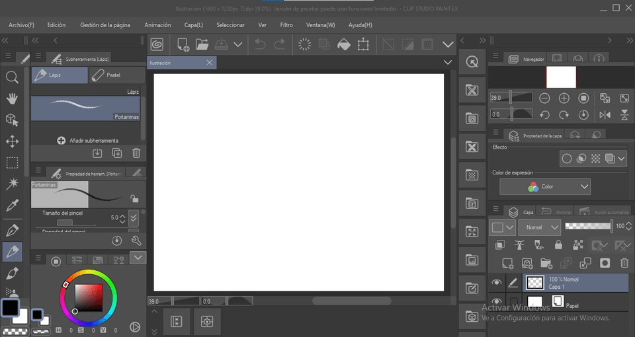Select the Brush tool
Viewport: 635px width, 337px height.
pyautogui.click(x=12, y=274)
